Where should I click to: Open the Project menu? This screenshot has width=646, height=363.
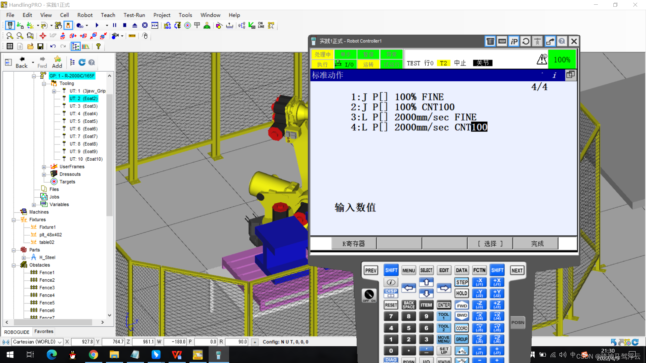162,15
